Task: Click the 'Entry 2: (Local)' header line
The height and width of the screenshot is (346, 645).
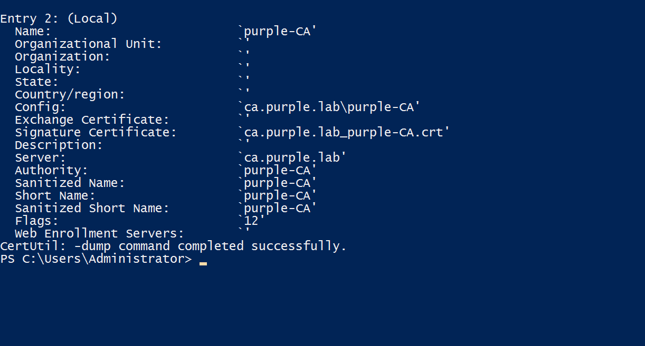Action: point(59,19)
